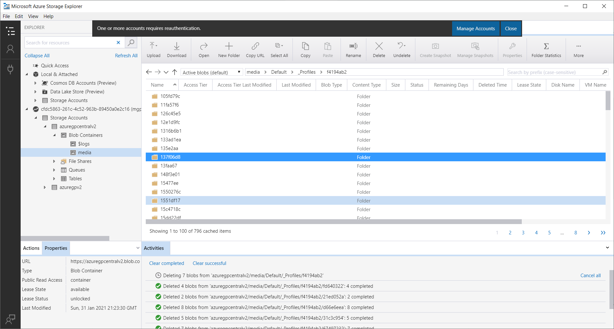Collapse the Activities panel chevron
The height and width of the screenshot is (329, 614).
coord(607,248)
